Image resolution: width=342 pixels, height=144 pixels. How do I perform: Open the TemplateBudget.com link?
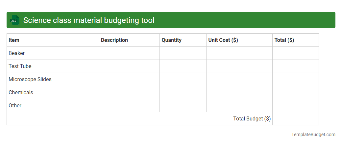[x=313, y=135]
